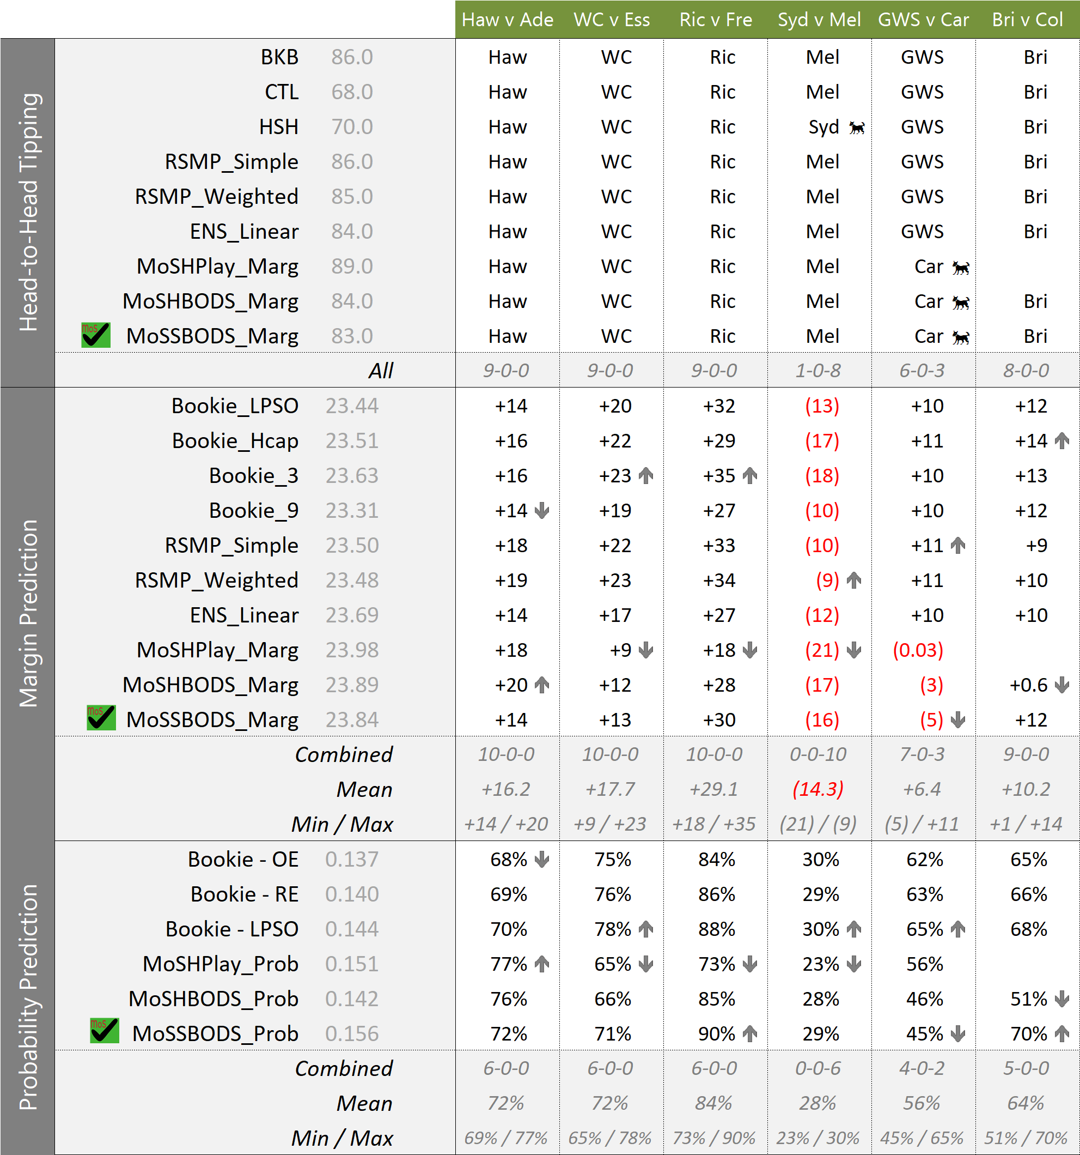
Task: Click the 1-0-8 All tally cell
Action: 818,370
